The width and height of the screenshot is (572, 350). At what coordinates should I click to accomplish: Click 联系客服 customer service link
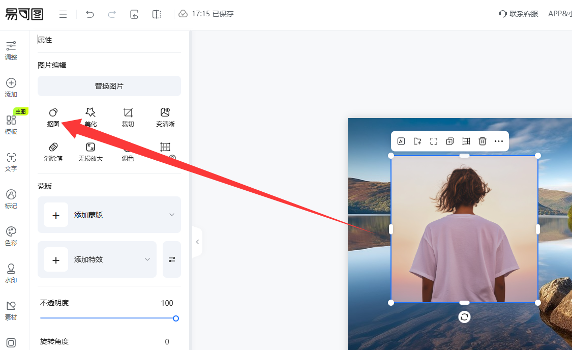pos(519,14)
